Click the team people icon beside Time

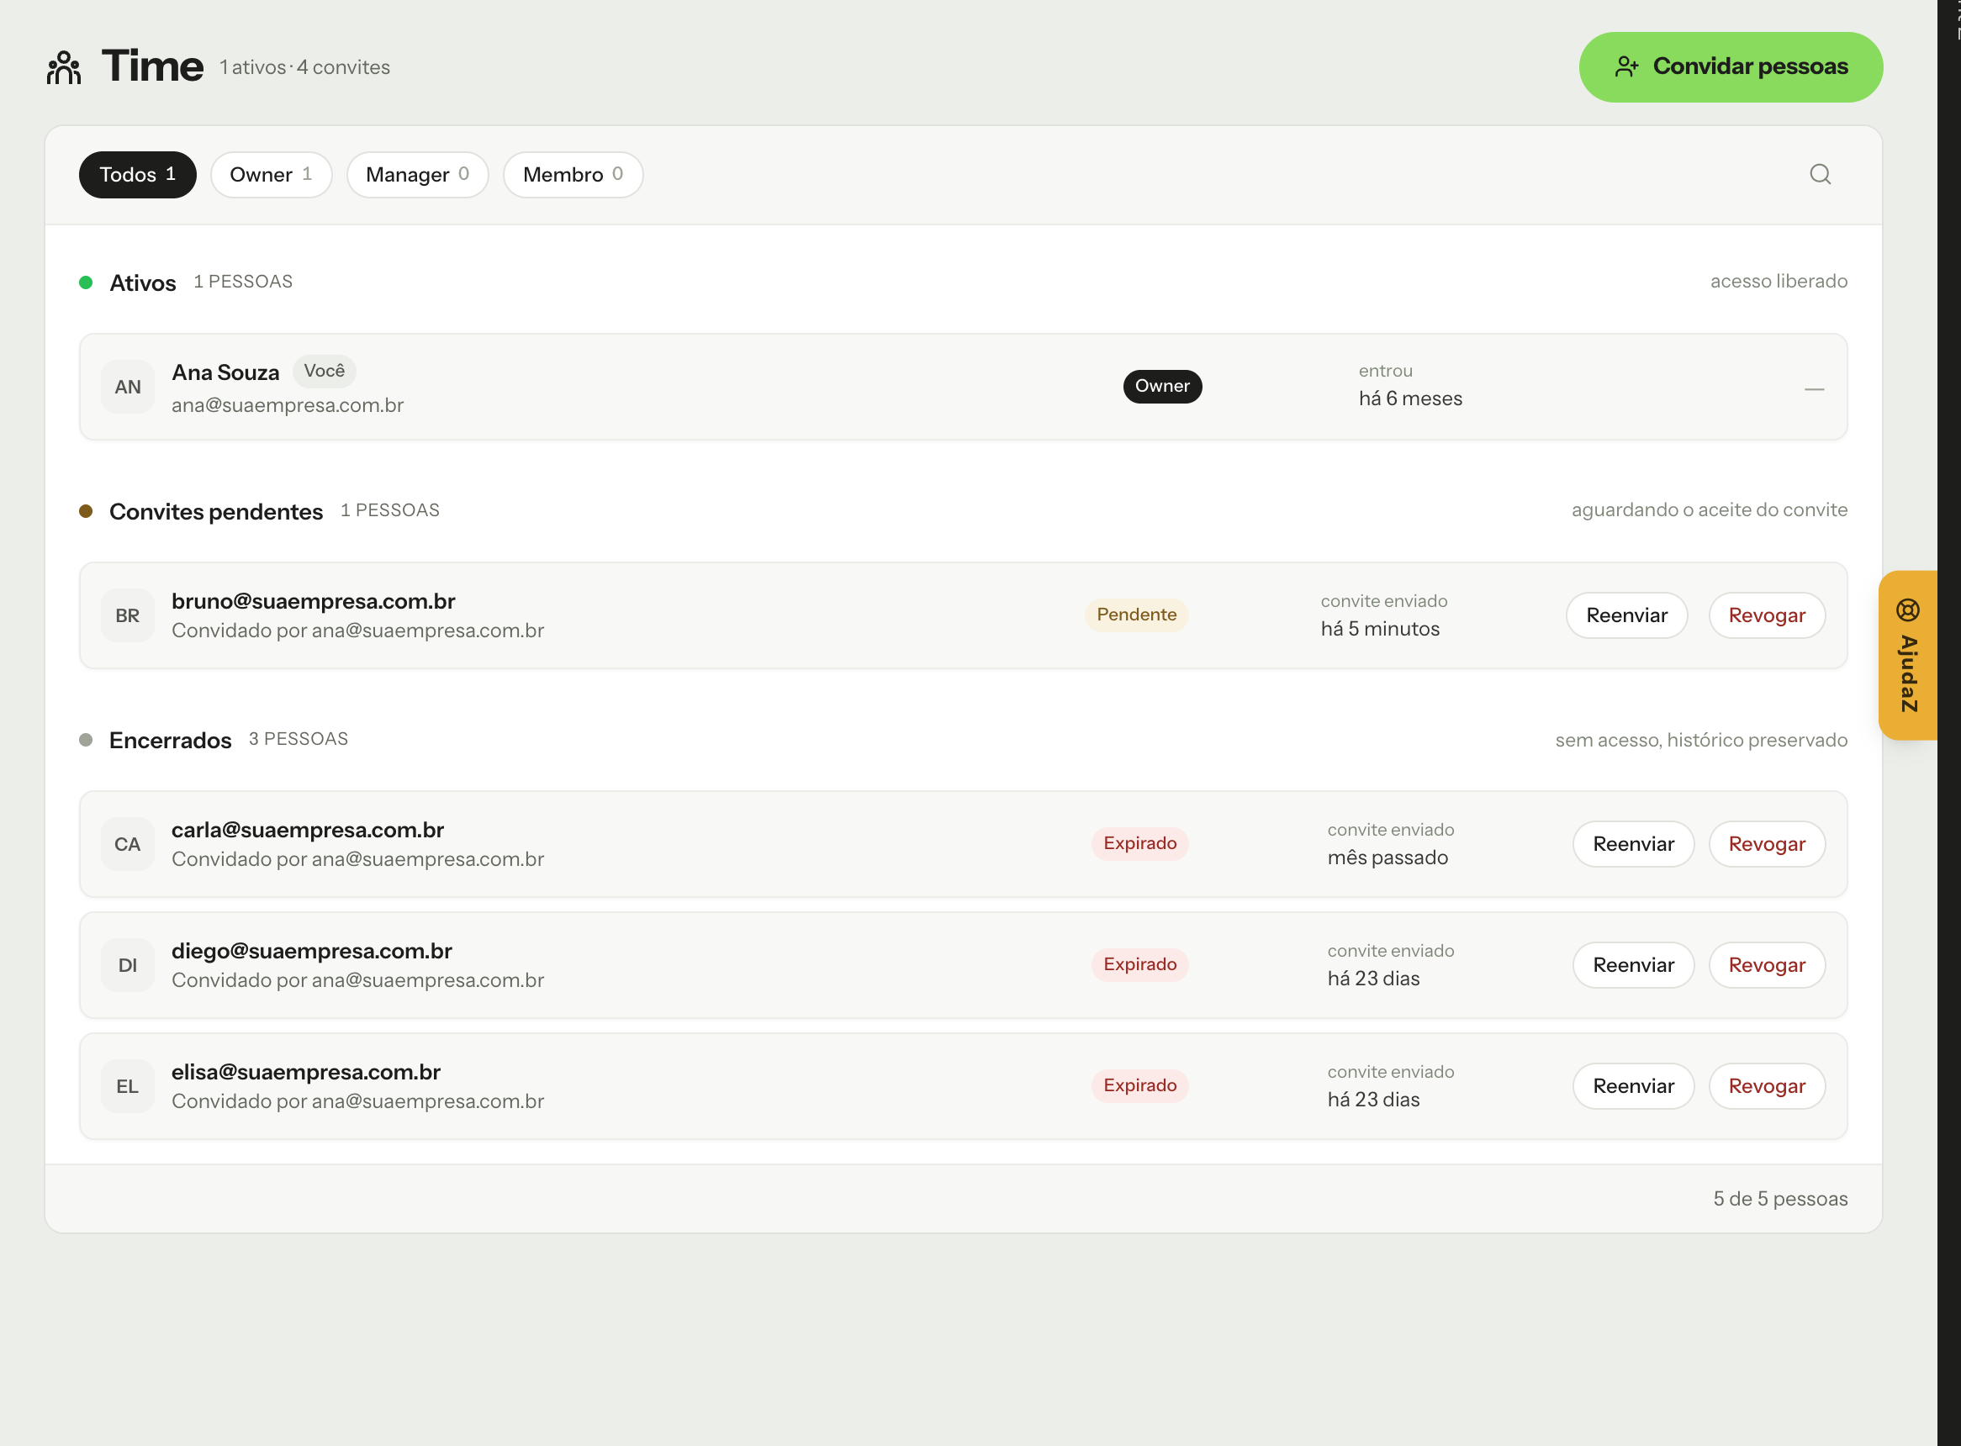(x=64, y=67)
